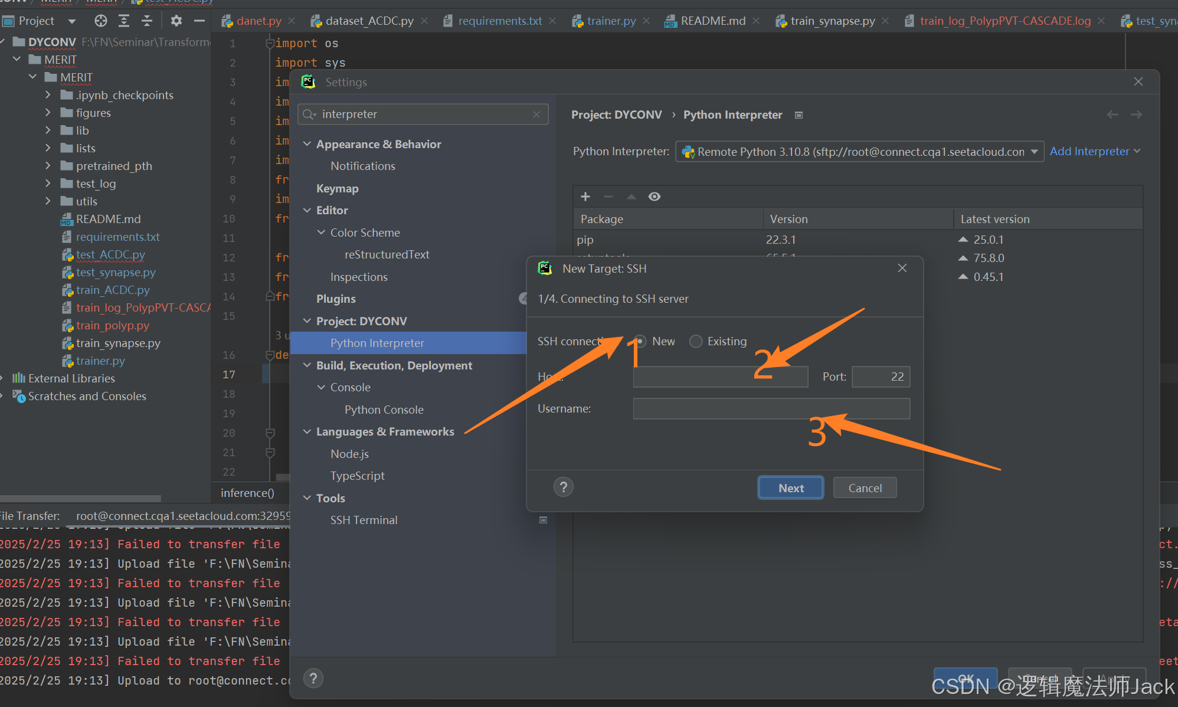Expand the figures folder
This screenshot has width=1178, height=707.
48,113
